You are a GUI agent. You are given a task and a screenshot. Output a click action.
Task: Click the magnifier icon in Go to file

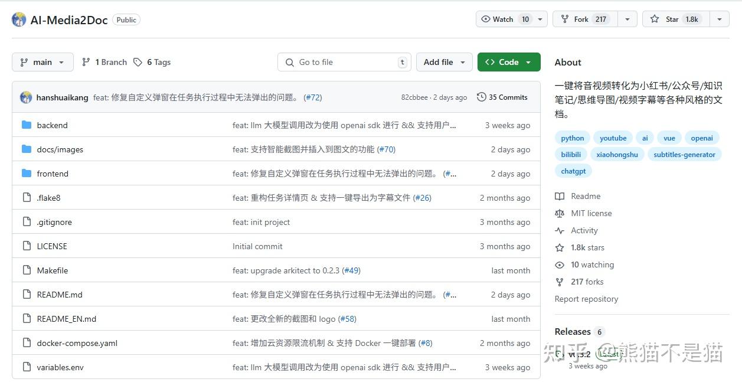(x=290, y=62)
